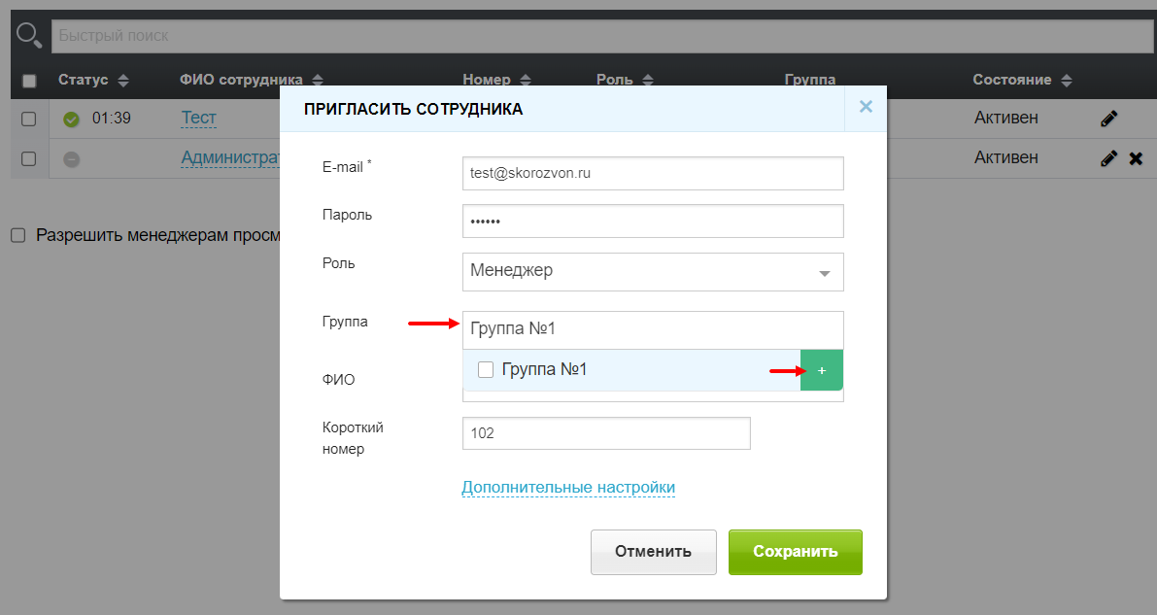The width and height of the screenshot is (1157, 615).
Task: Click the pencil edit icon for Администратор row
Action: pos(1108,158)
